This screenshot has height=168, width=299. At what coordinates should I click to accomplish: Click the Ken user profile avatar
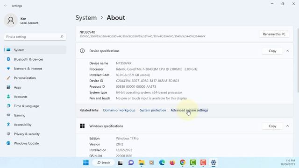click(x=11, y=21)
